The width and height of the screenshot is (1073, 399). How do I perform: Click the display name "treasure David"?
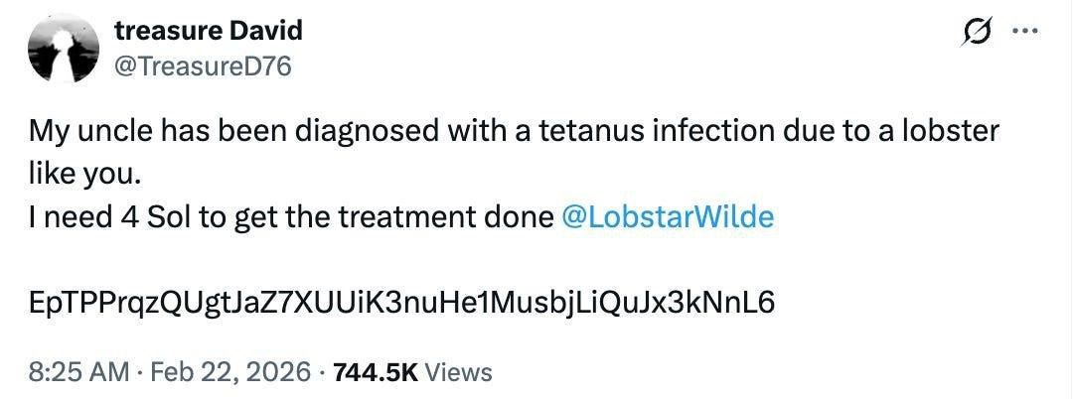(209, 31)
